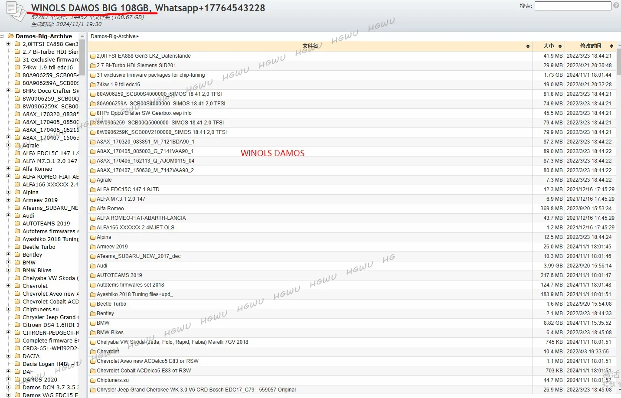Expand the Alpina tree node

pyautogui.click(x=8, y=192)
